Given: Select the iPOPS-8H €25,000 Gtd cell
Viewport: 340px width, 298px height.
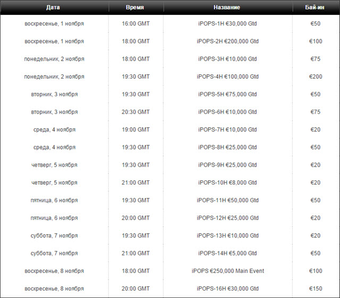Looking at the screenshot, I should click(227, 147).
